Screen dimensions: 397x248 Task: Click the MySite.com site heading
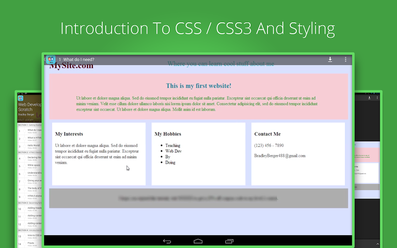pyautogui.click(x=71, y=66)
